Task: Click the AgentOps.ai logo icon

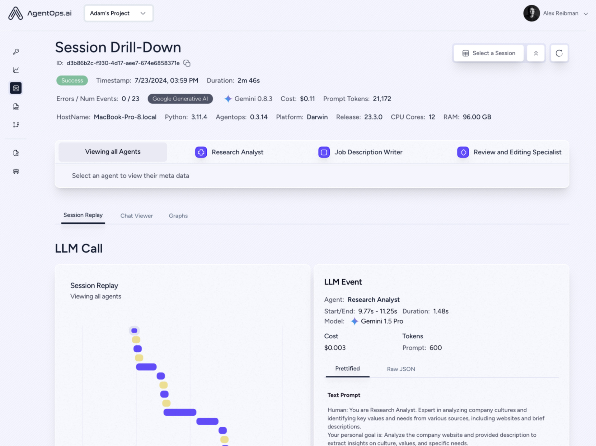Action: [x=15, y=13]
